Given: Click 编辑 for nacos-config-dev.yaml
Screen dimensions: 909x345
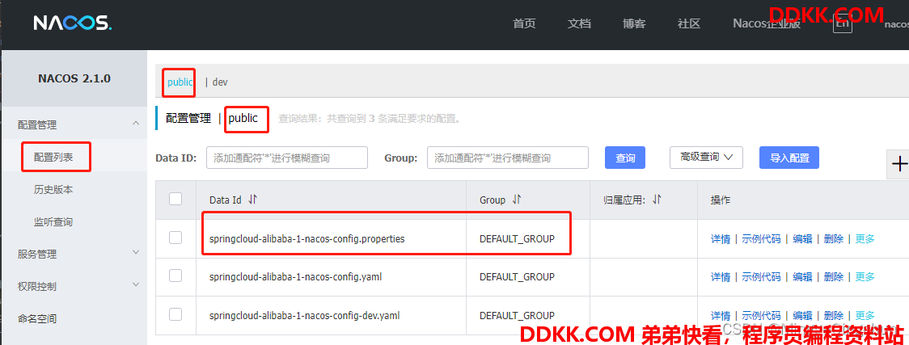Looking at the screenshot, I should click(802, 315).
